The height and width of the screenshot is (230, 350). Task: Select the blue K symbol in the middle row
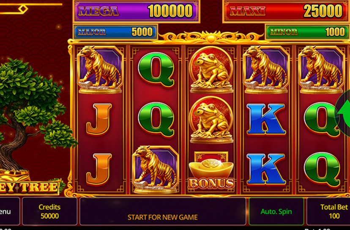[x=266, y=119]
